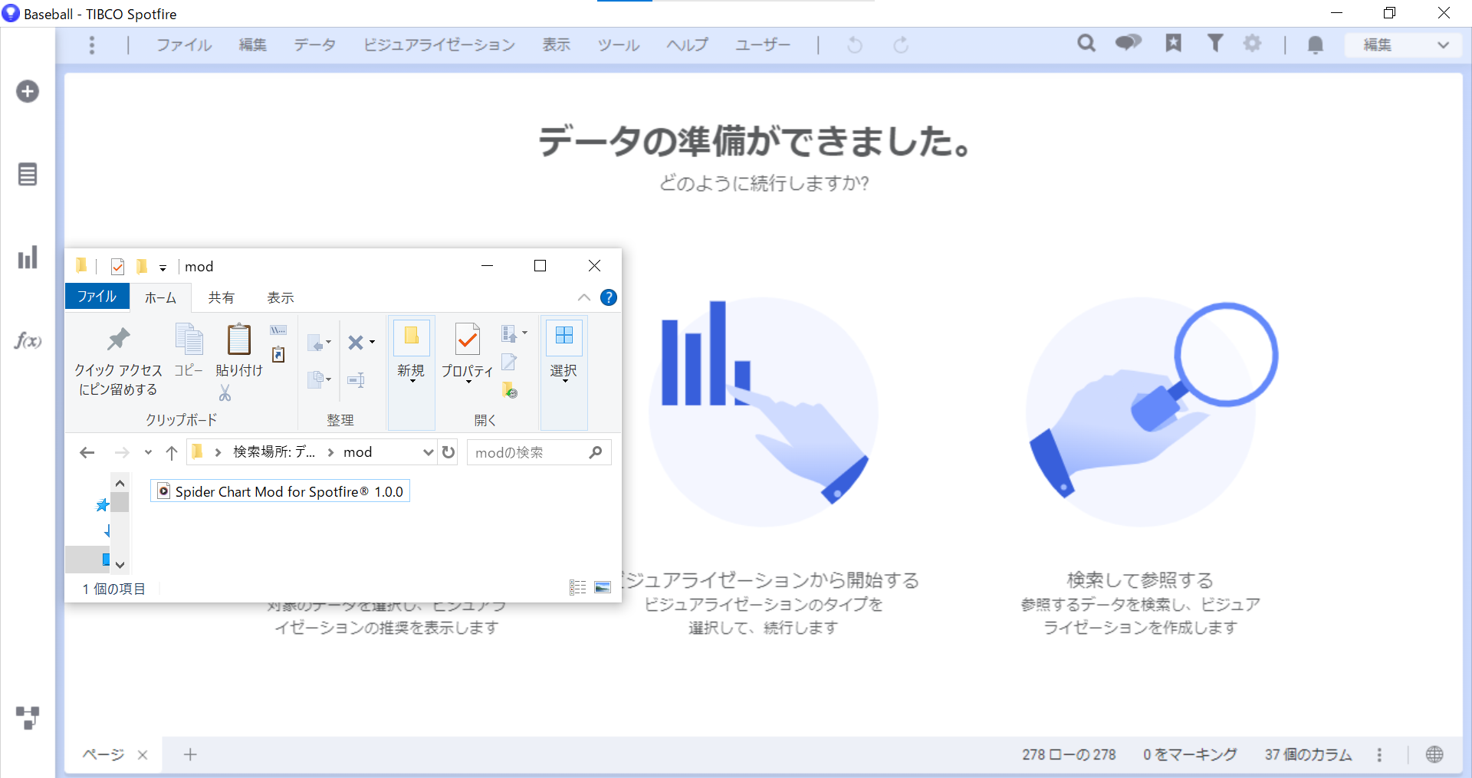This screenshot has width=1472, height=778.
Task: Open the 編集 menu in Spotfire menu bar
Action: [252, 45]
